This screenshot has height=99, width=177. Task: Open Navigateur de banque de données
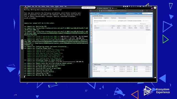point(134,21)
